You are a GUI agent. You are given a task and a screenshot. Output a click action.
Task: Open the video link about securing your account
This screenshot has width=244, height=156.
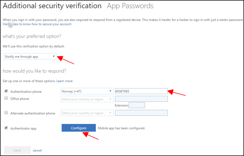point(37,24)
